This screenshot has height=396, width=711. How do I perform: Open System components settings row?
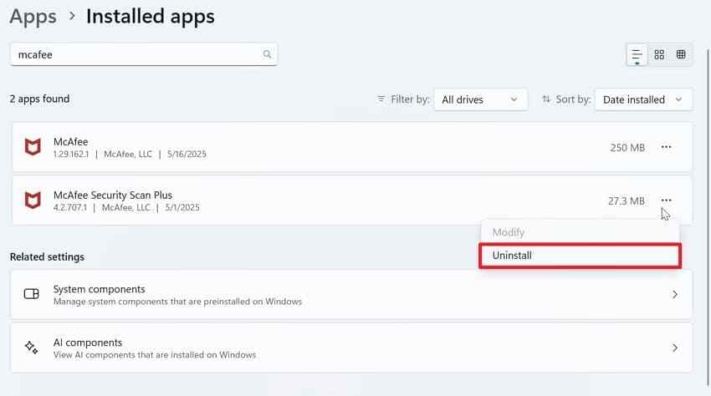(x=351, y=295)
